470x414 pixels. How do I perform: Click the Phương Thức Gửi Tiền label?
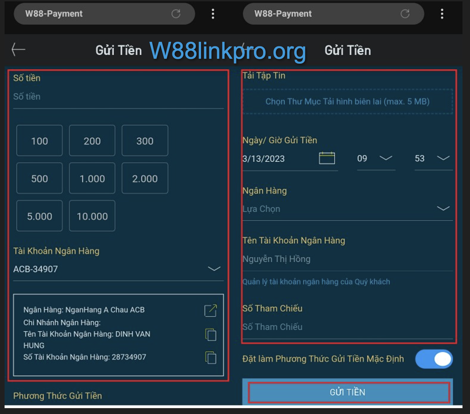57,396
